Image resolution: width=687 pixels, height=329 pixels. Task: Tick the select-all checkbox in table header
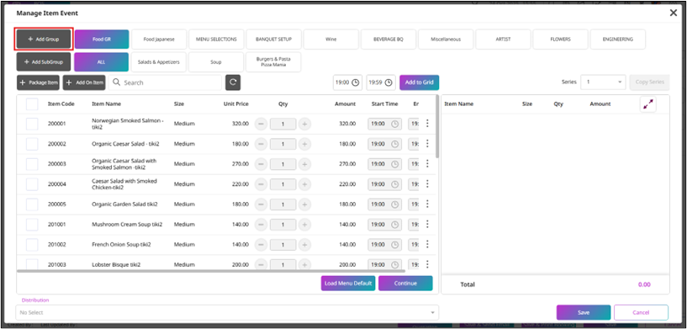pyautogui.click(x=32, y=104)
